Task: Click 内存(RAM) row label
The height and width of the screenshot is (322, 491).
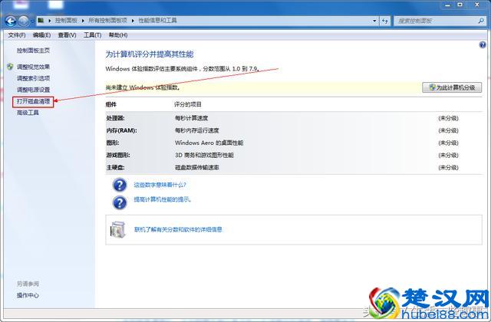Action: pyautogui.click(x=121, y=130)
